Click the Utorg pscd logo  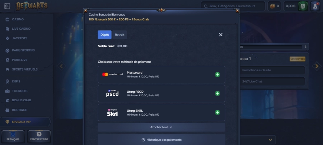pyautogui.click(x=112, y=93)
